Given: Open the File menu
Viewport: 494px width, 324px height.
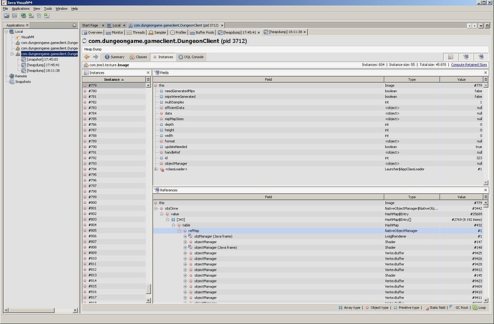Looking at the screenshot, I should coord(5,9).
